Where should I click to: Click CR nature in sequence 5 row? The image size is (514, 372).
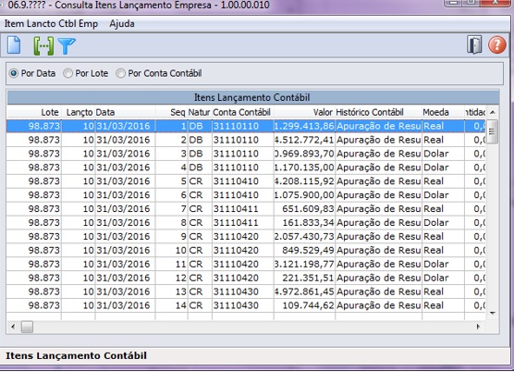pyautogui.click(x=200, y=181)
